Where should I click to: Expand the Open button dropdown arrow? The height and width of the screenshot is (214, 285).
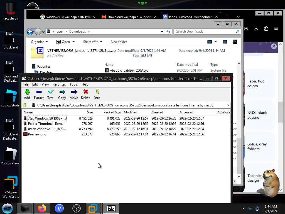(73, 42)
